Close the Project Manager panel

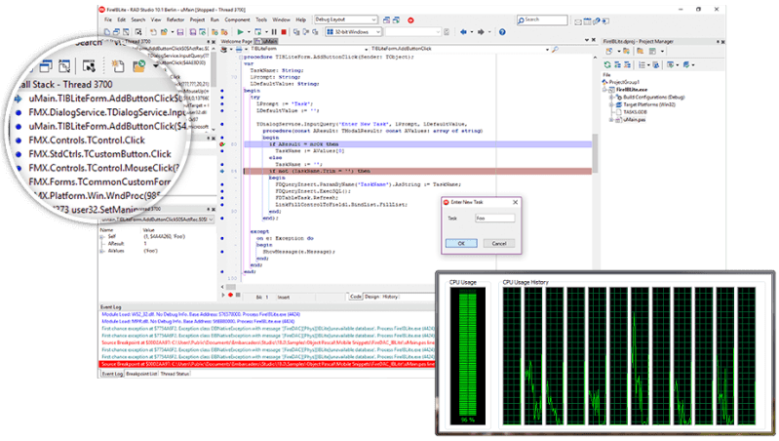pyautogui.click(x=722, y=42)
